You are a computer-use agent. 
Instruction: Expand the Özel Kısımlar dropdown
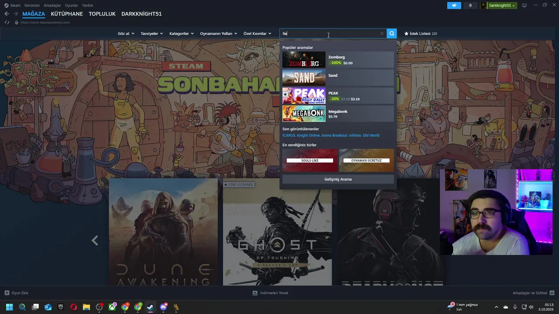[258, 34]
